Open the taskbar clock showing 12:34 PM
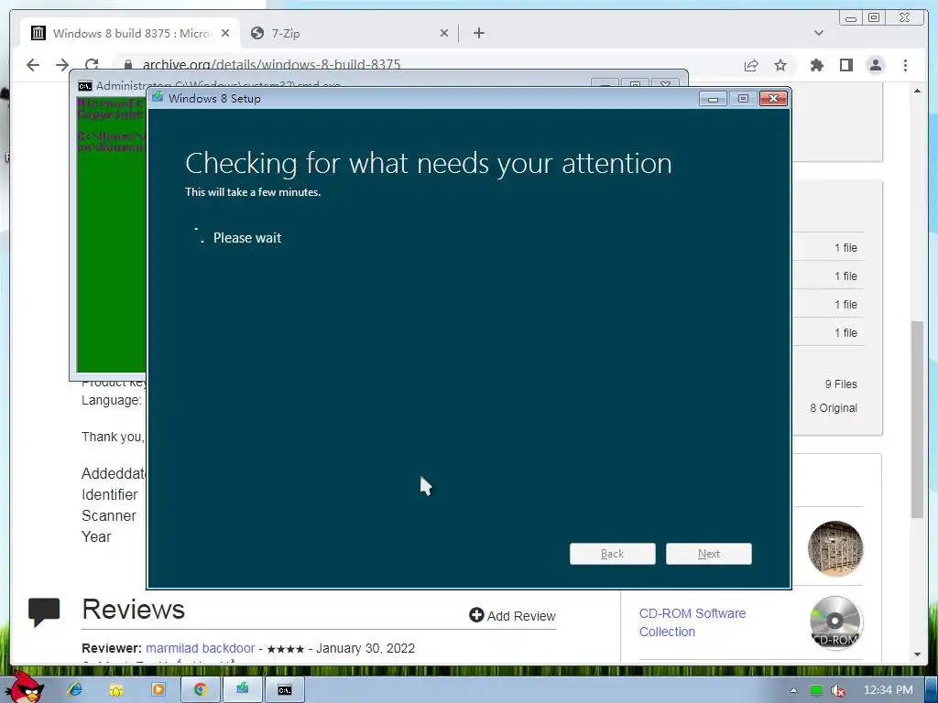Screen dimensions: 938x703 [889, 690]
